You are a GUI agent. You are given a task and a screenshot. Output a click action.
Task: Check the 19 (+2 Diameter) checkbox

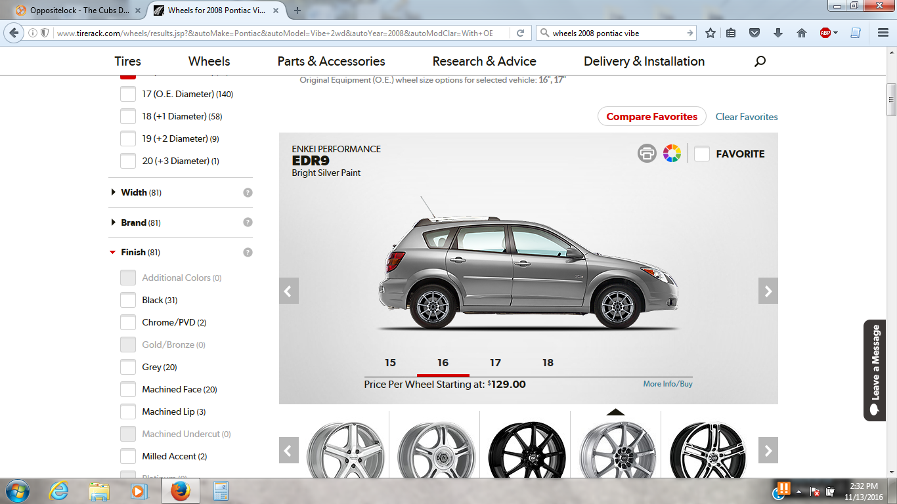128,138
